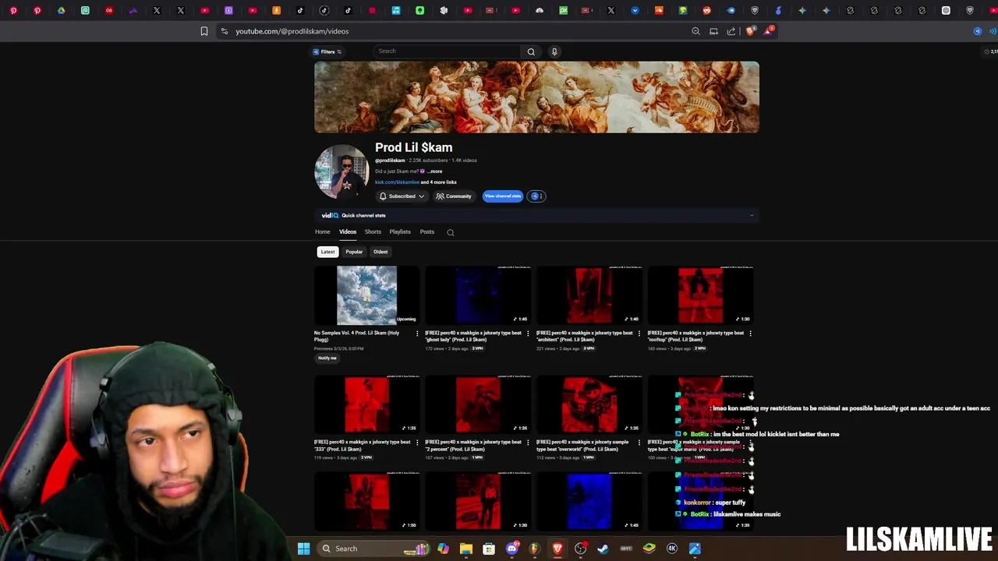This screenshot has height=561, width=998.
Task: Click "overworld" video title link
Action: (x=583, y=446)
